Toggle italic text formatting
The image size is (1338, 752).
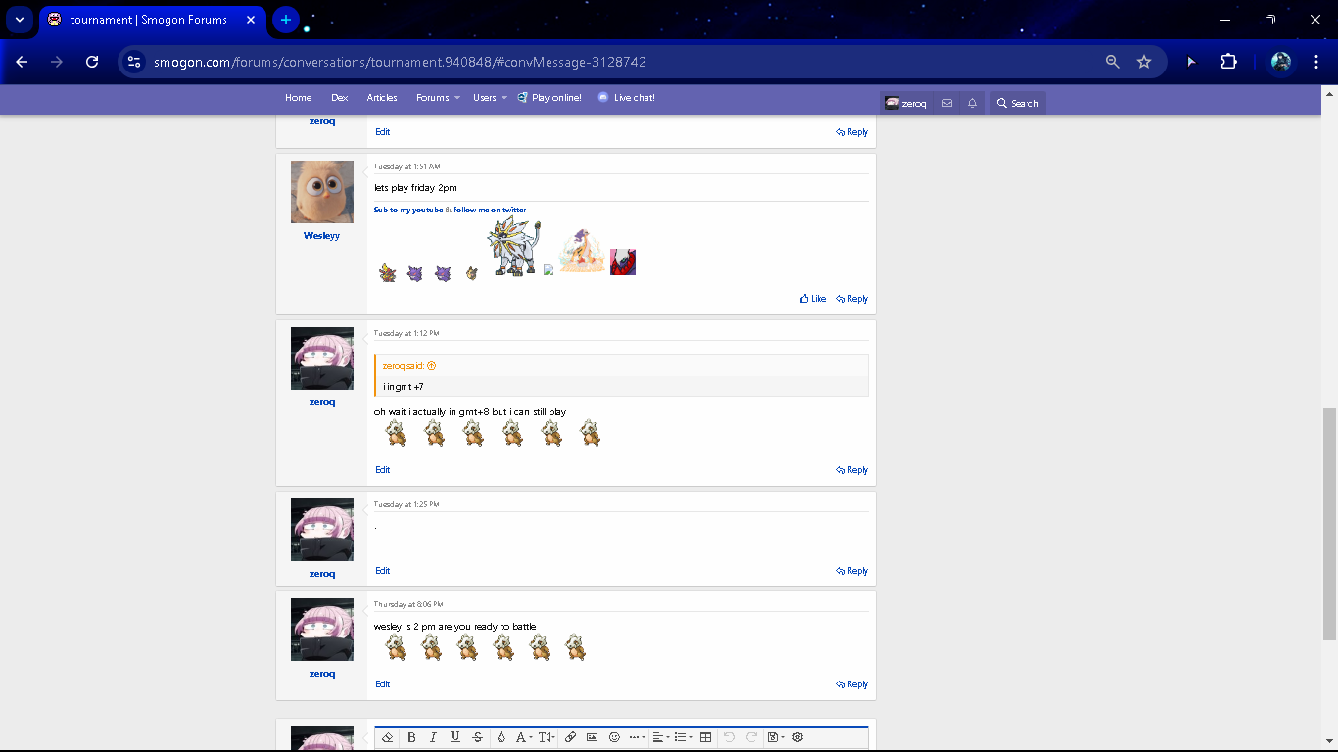(x=433, y=737)
